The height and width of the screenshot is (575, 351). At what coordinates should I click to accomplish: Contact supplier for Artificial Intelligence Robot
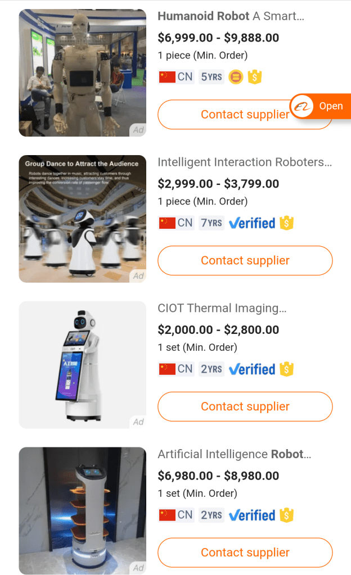point(245,553)
